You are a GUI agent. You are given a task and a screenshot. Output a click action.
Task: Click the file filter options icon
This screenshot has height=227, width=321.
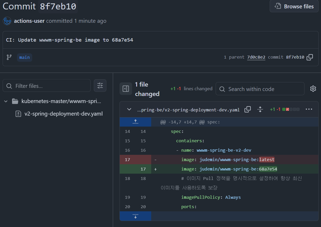(100, 86)
